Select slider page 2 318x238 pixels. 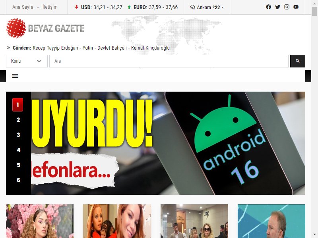click(x=18, y=120)
